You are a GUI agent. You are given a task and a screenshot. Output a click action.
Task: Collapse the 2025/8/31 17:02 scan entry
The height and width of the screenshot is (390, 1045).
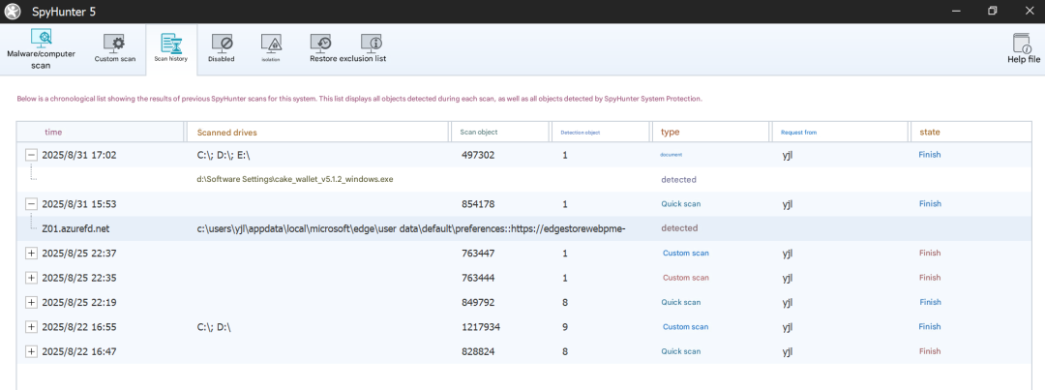pos(31,155)
